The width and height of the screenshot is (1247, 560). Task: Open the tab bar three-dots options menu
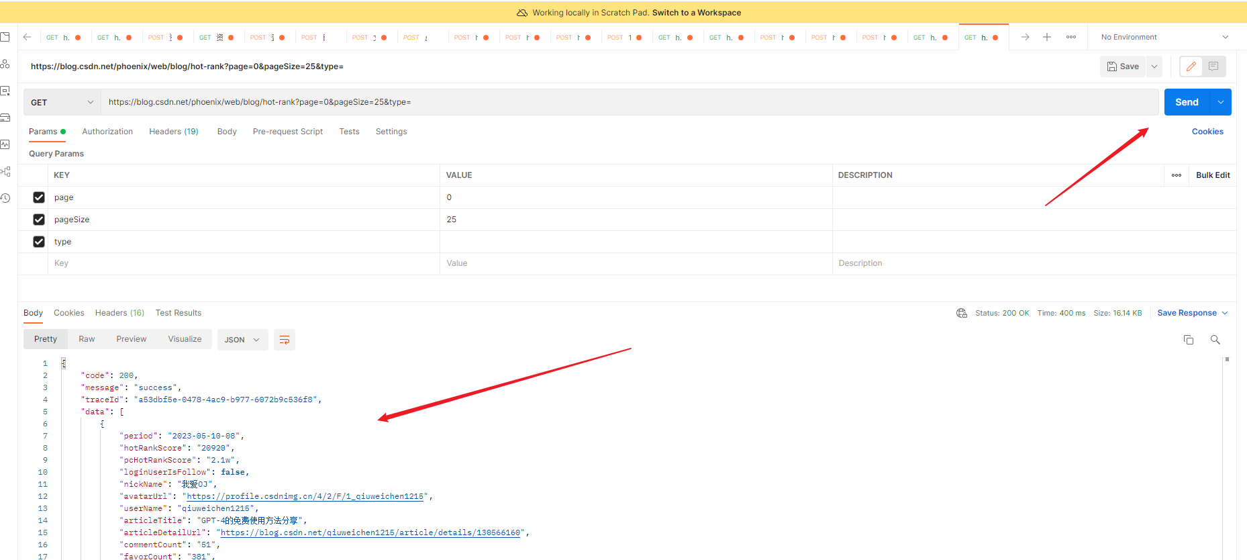point(1071,37)
